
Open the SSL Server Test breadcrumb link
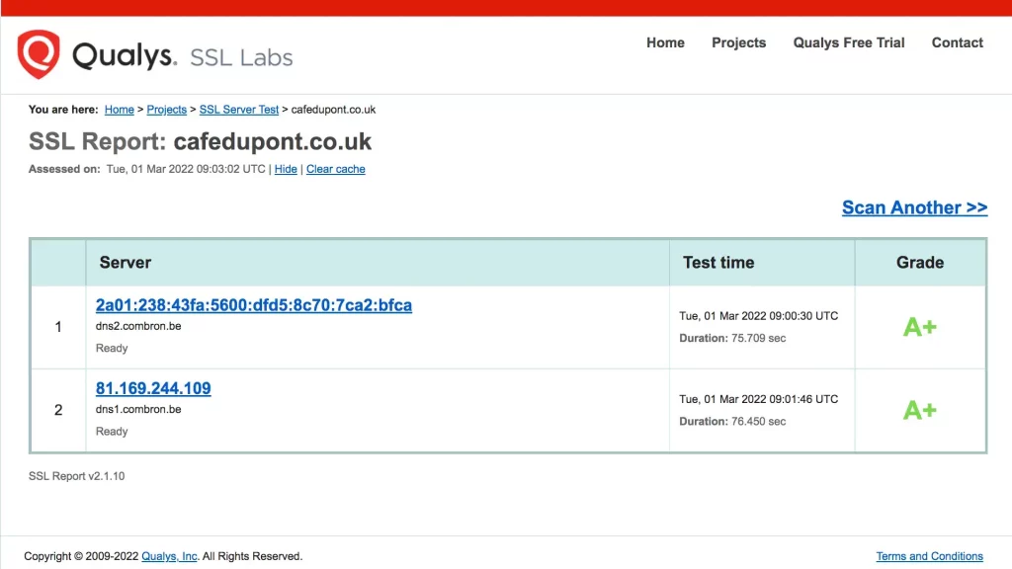click(x=239, y=110)
